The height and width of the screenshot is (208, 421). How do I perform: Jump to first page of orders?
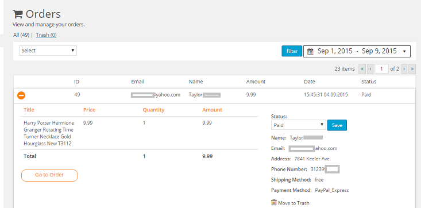coord(362,69)
